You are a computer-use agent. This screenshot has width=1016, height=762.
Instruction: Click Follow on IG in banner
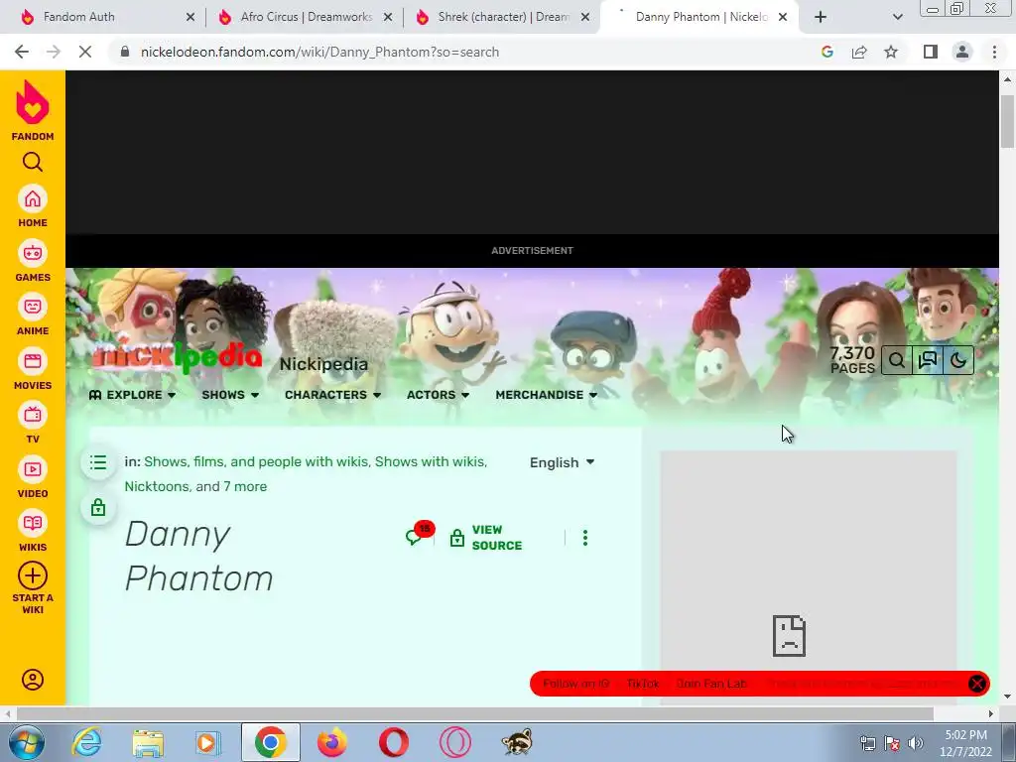(576, 684)
